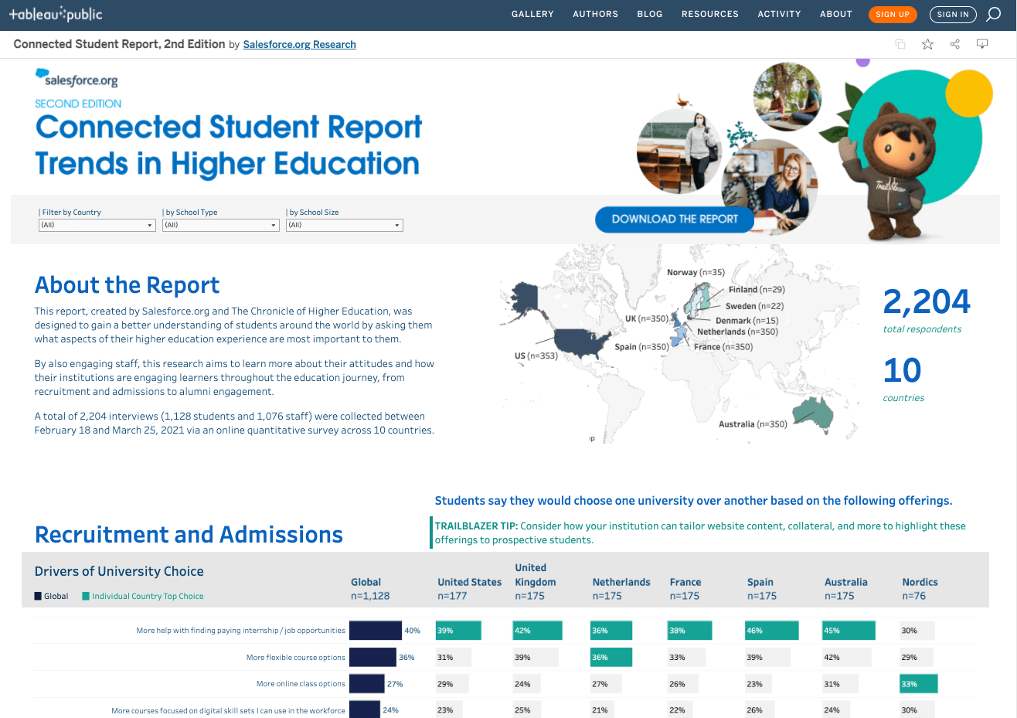Click the 'Drivers of University Choice' heading

pos(119,571)
